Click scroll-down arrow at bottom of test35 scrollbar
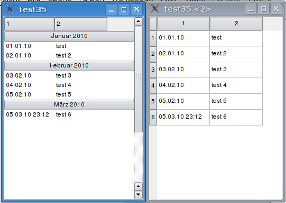 [139, 195]
